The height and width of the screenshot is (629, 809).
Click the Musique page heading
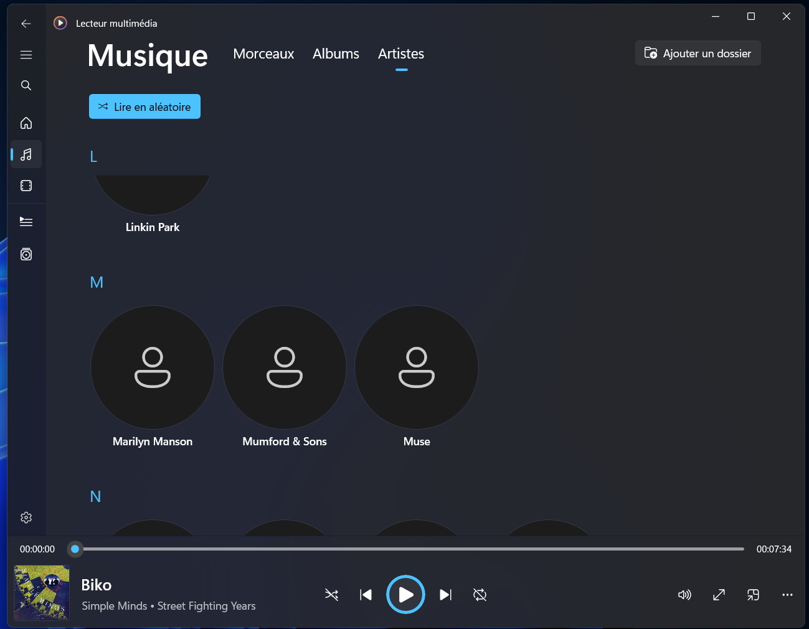(148, 56)
